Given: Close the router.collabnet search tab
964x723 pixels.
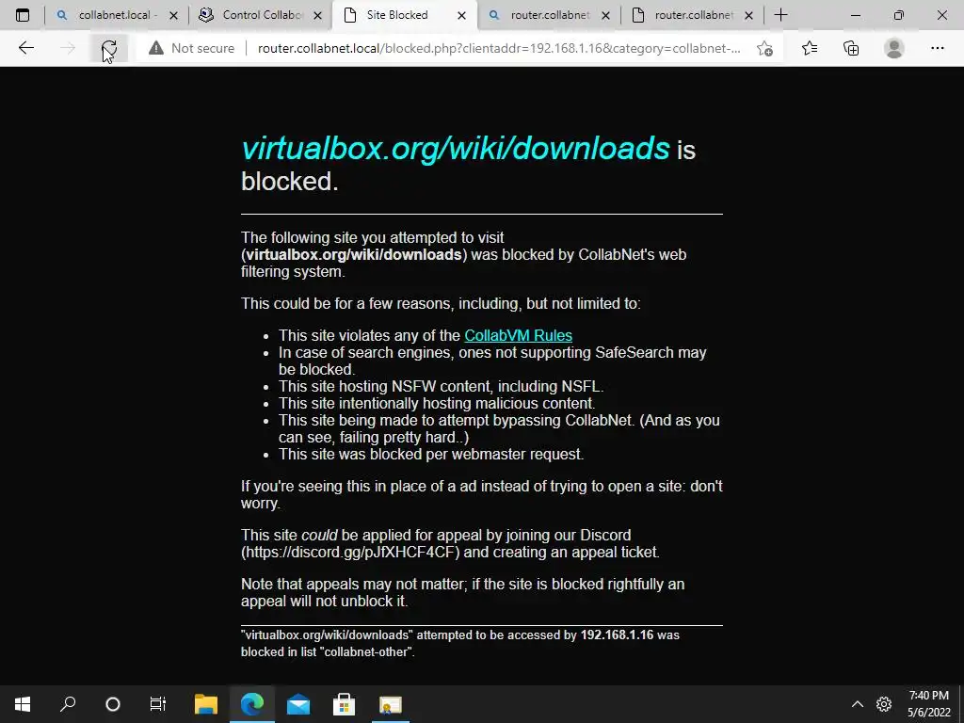Looking at the screenshot, I should coord(605,15).
